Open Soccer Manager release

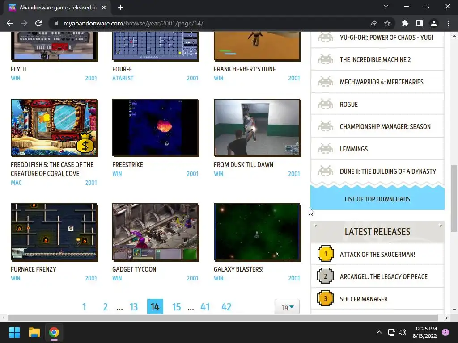click(364, 299)
